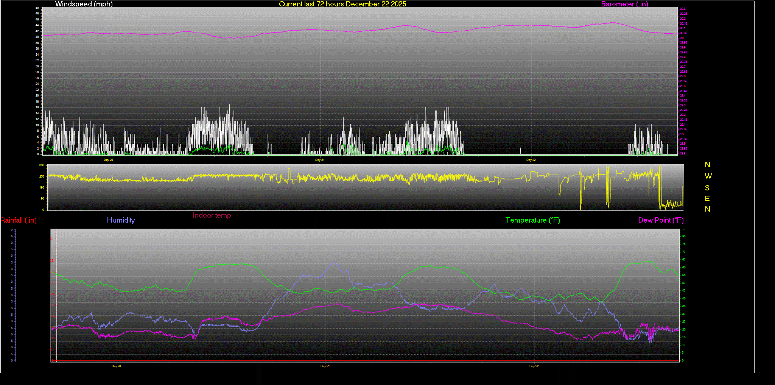Click Day 20 marker under temperature chart

tap(116, 366)
